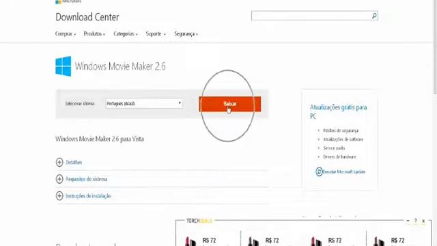Viewport: 437px width, 246px height.
Task: Open the Comprar menu
Action: point(66,33)
